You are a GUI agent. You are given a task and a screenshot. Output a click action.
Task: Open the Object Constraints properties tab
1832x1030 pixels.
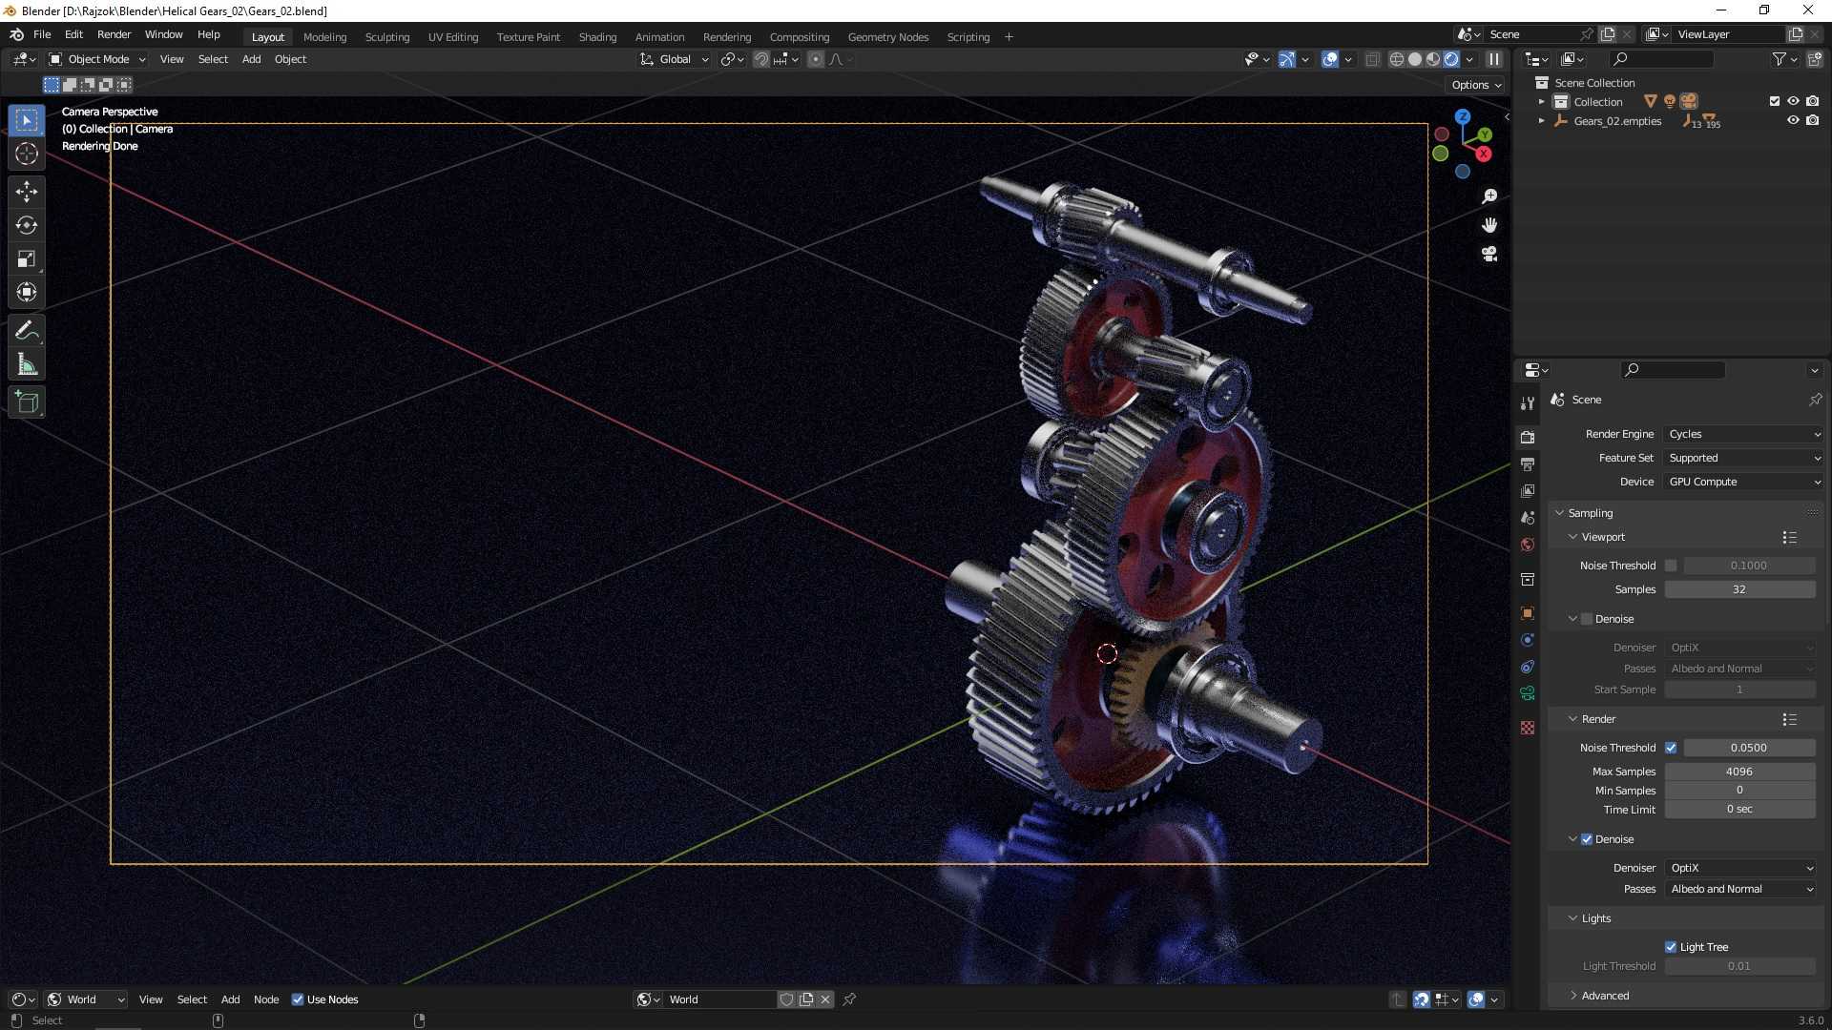pos(1528,667)
